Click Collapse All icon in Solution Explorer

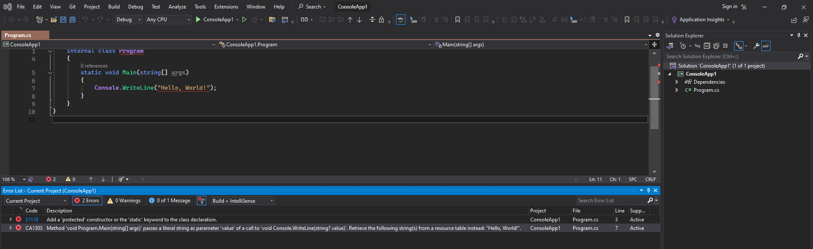click(x=707, y=46)
